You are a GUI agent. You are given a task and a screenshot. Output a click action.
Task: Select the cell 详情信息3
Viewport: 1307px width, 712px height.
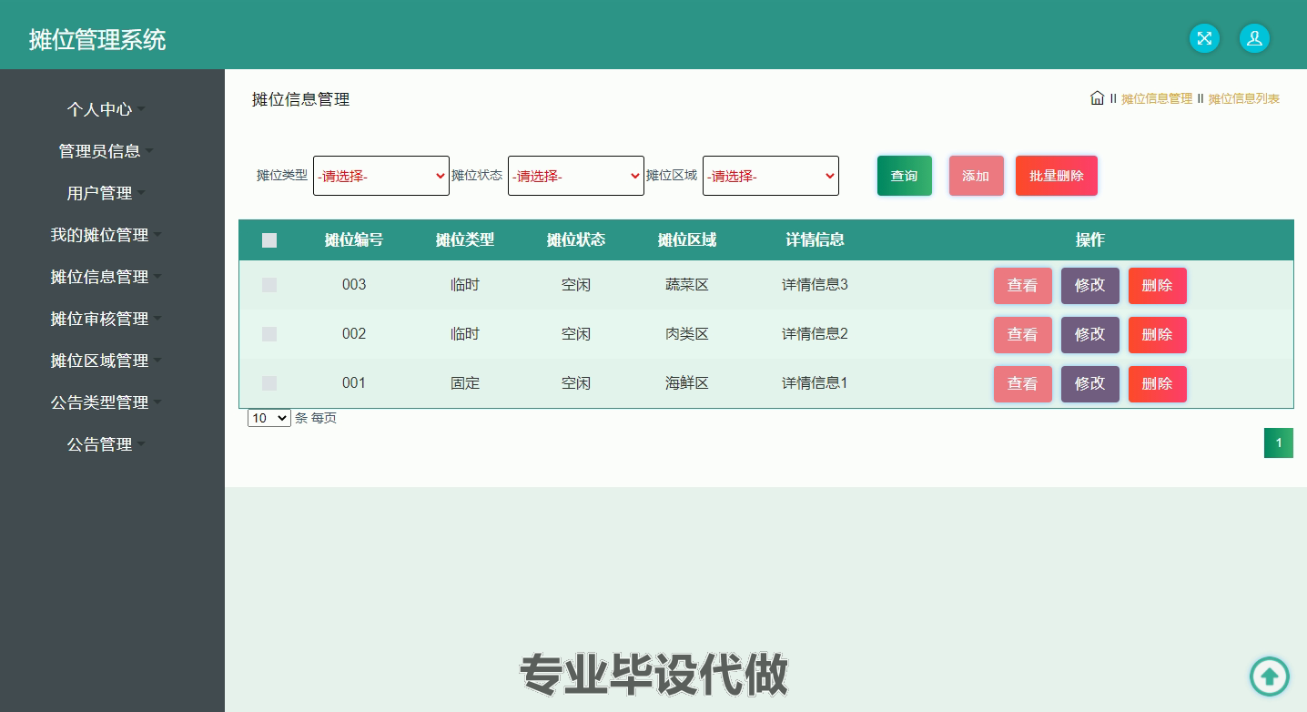click(x=816, y=285)
